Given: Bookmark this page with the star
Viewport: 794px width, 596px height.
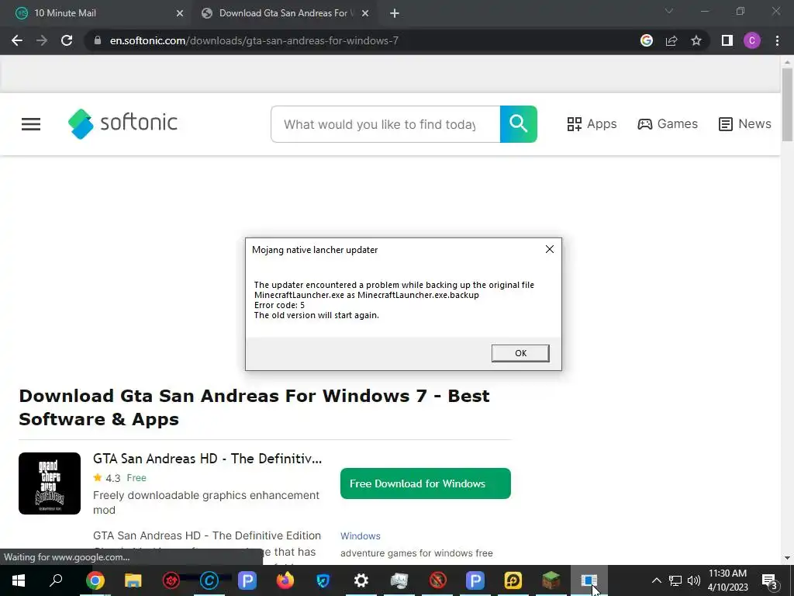Looking at the screenshot, I should [696, 40].
